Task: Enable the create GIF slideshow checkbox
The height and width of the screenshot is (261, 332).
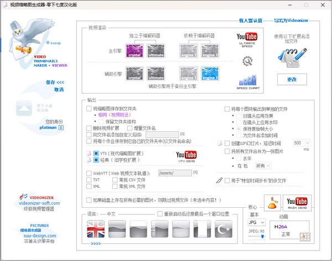Action: (227, 144)
